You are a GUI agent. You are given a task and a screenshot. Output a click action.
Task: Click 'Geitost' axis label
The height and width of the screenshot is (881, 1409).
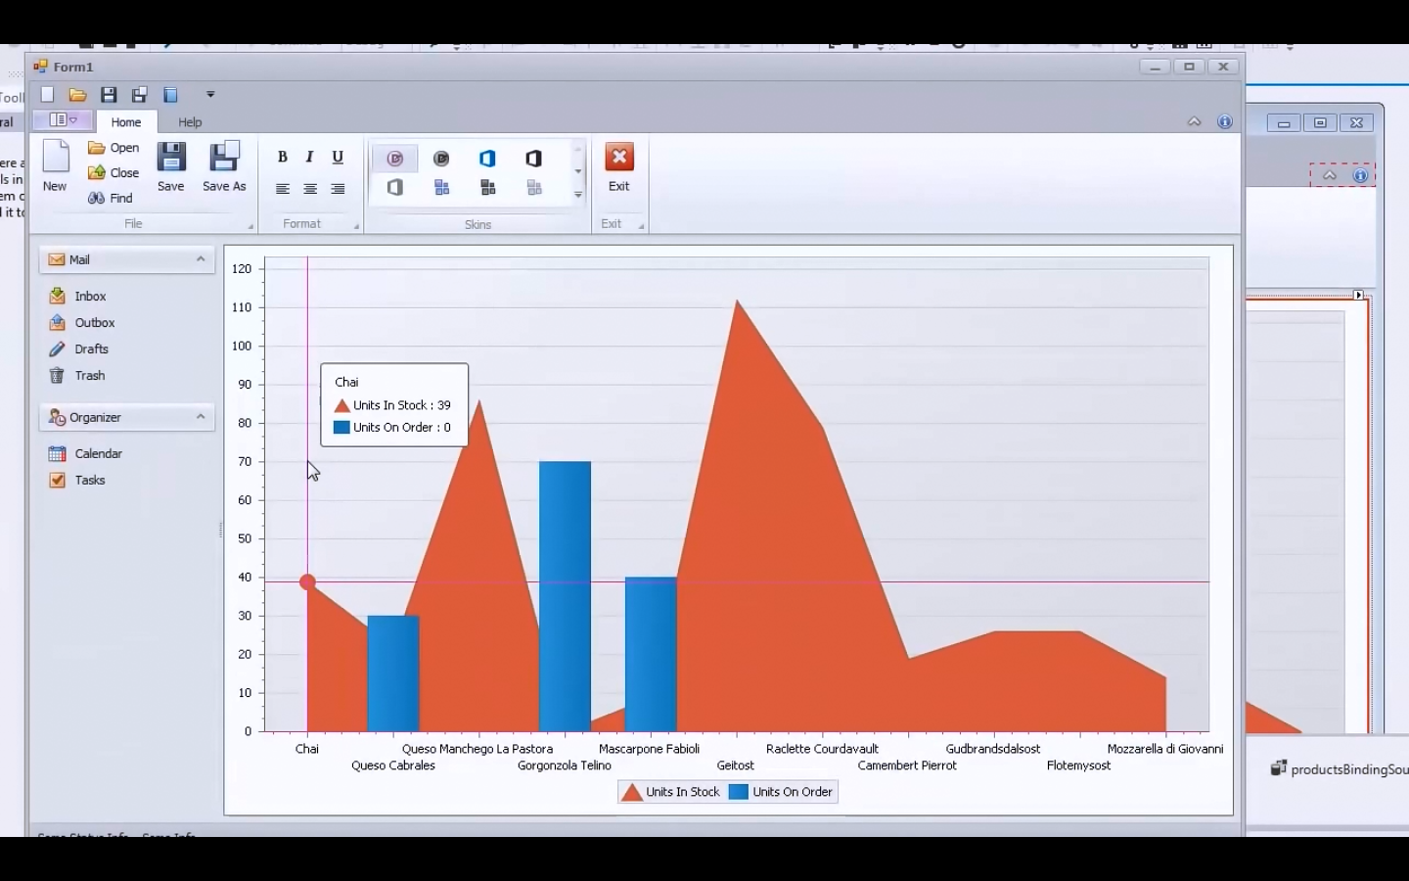coord(736,765)
